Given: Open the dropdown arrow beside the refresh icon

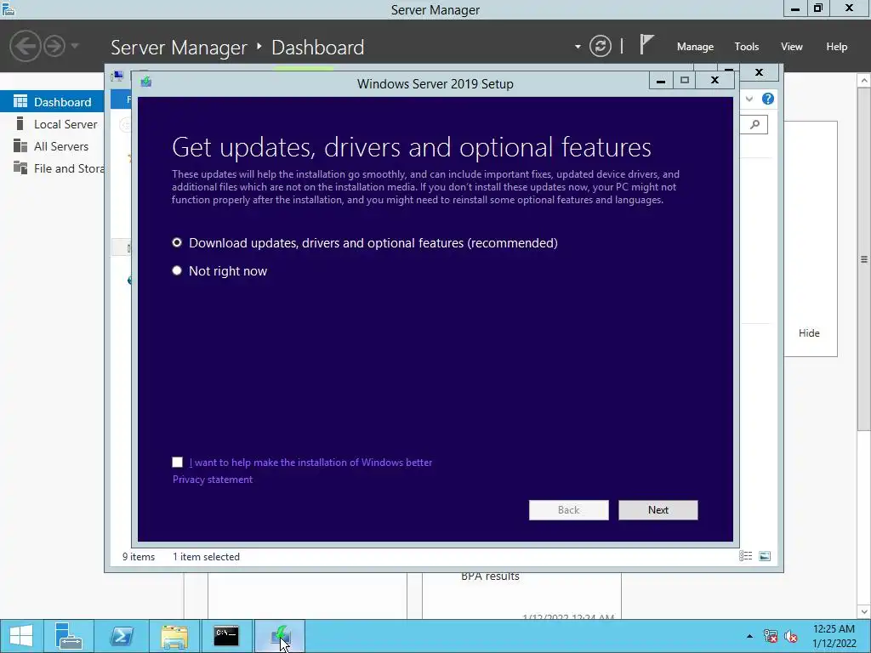Looking at the screenshot, I should pyautogui.click(x=578, y=47).
